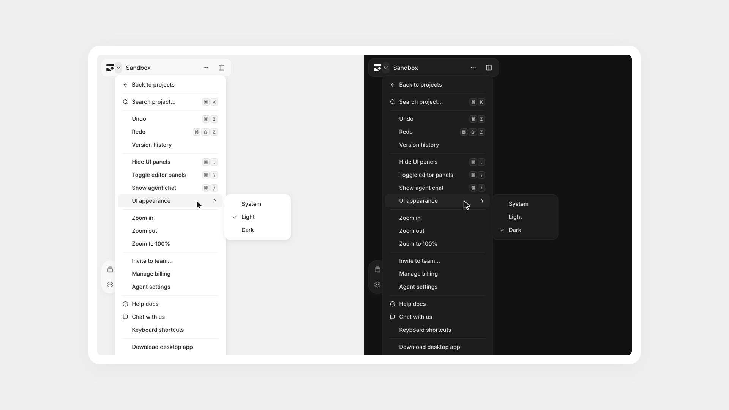Open Help docs in the light menu
This screenshot has width=729, height=410.
click(170, 304)
